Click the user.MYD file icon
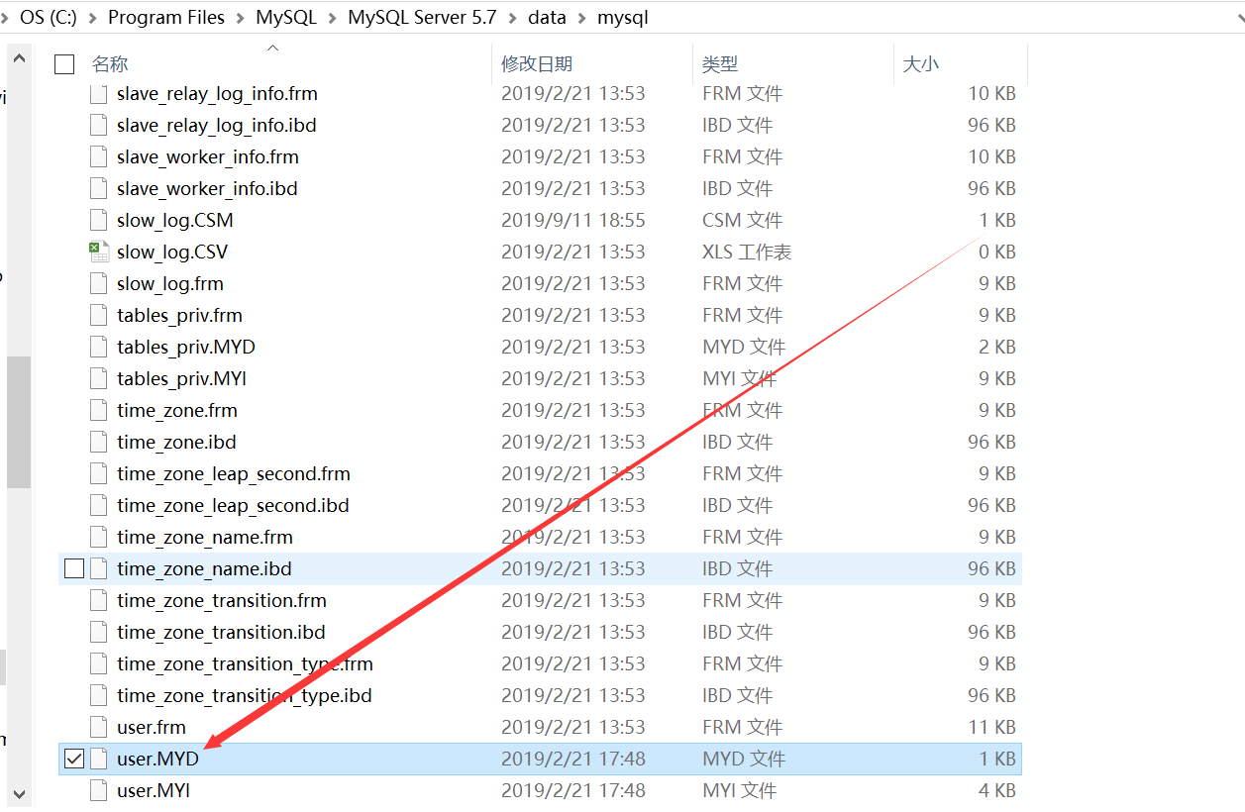 click(x=98, y=760)
